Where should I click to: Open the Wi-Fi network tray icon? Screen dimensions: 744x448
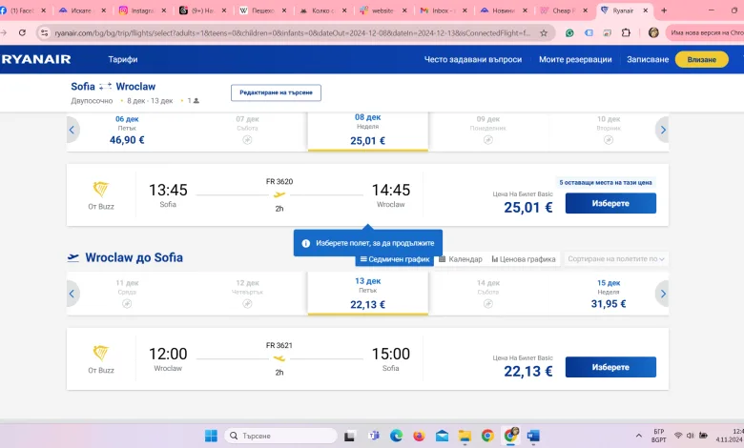click(678, 436)
